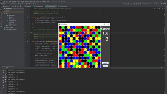Collapse the src folder arrow
The height and width of the screenshot is (94, 167).
pos(4,14)
